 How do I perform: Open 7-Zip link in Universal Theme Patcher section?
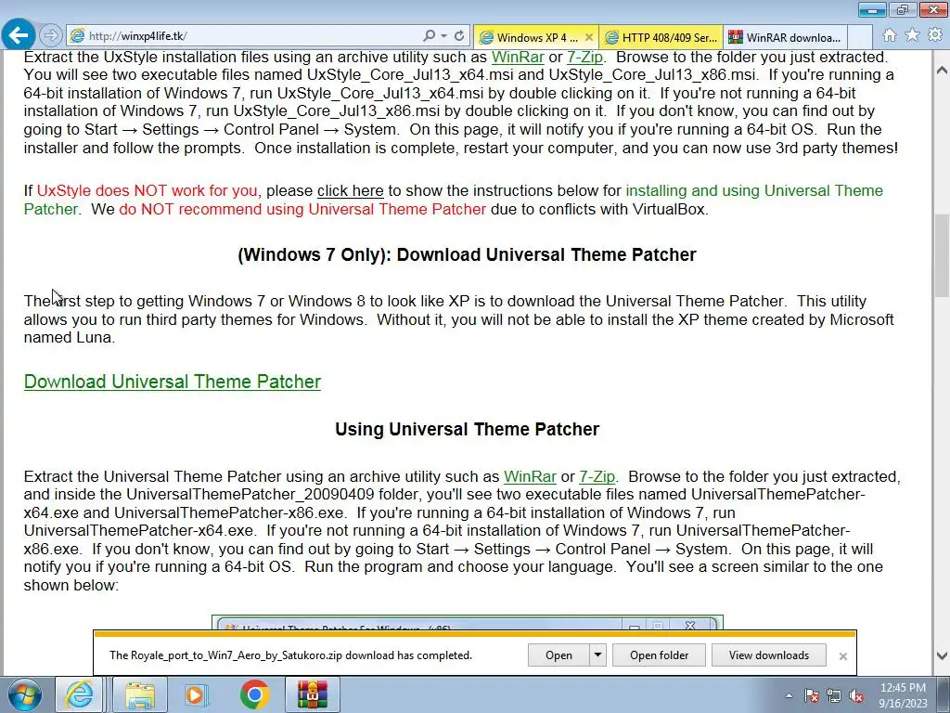[597, 476]
